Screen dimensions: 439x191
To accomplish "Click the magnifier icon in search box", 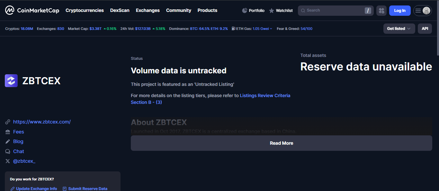I will pyautogui.click(x=303, y=11).
